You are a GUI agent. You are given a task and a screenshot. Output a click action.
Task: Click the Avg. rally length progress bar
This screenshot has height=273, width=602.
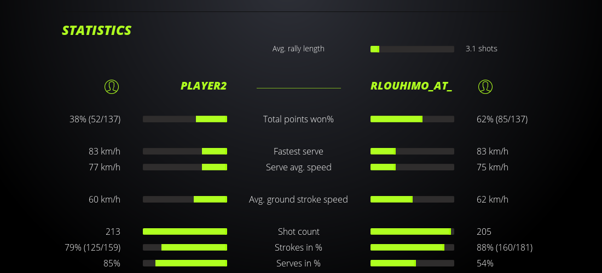coord(412,49)
